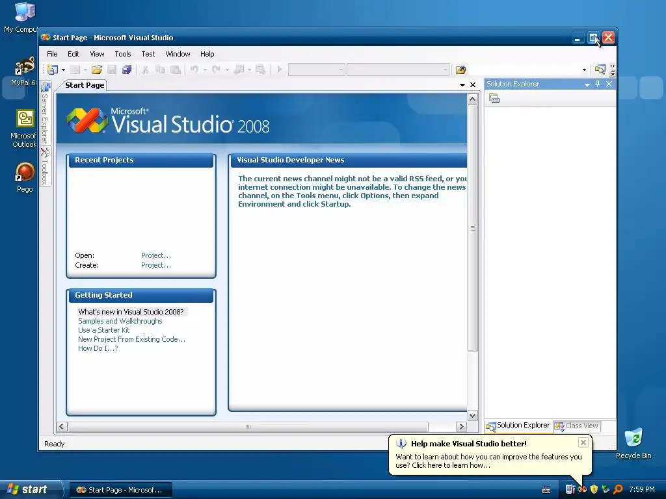Open the Samples and Walkthroughs link
The height and width of the screenshot is (499, 666).
[120, 321]
